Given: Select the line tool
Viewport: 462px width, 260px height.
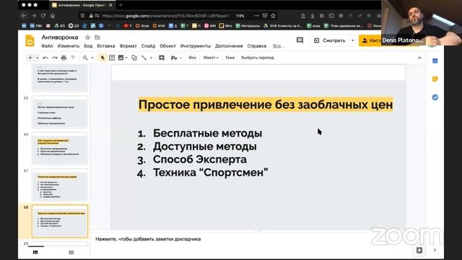Looking at the screenshot, I should (144, 58).
